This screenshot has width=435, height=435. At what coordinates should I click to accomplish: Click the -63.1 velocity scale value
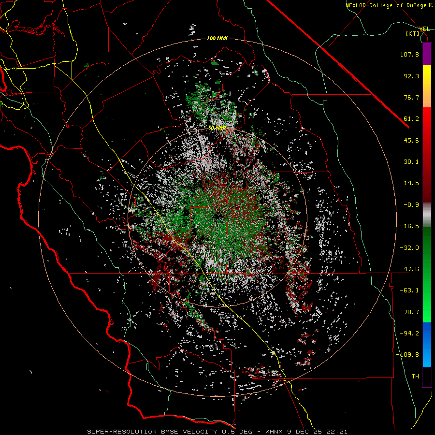tap(409, 290)
